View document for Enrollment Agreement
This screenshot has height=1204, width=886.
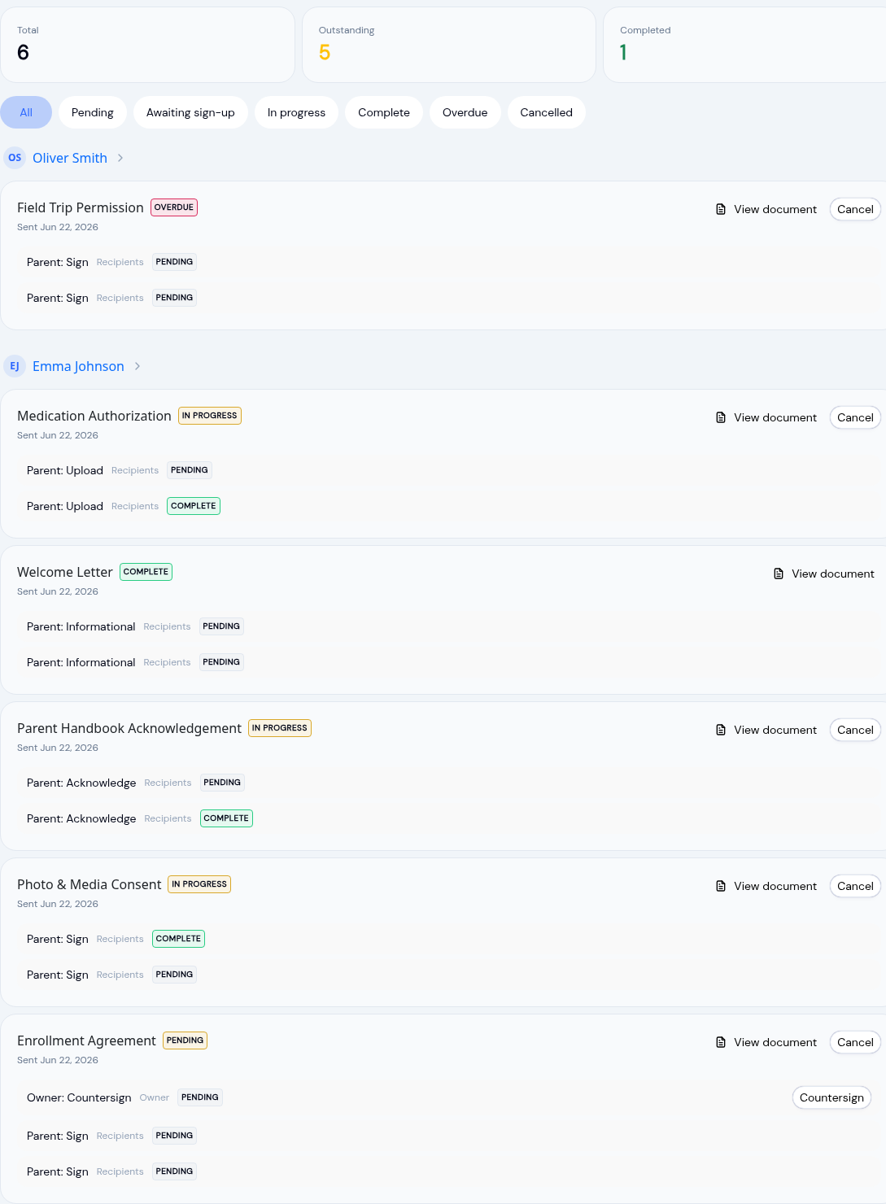(766, 1042)
